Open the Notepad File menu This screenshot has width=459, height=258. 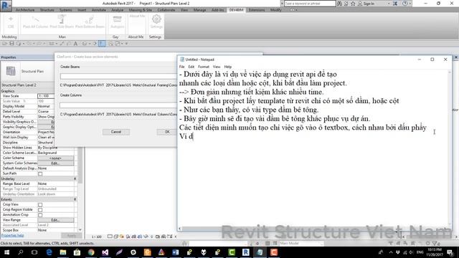181,67
